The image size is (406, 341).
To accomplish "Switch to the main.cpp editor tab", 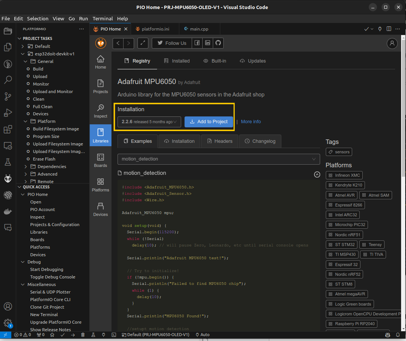I will [199, 29].
